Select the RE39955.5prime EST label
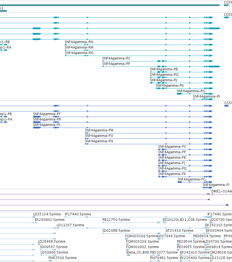This screenshot has width=232, height=262. pos(191,247)
